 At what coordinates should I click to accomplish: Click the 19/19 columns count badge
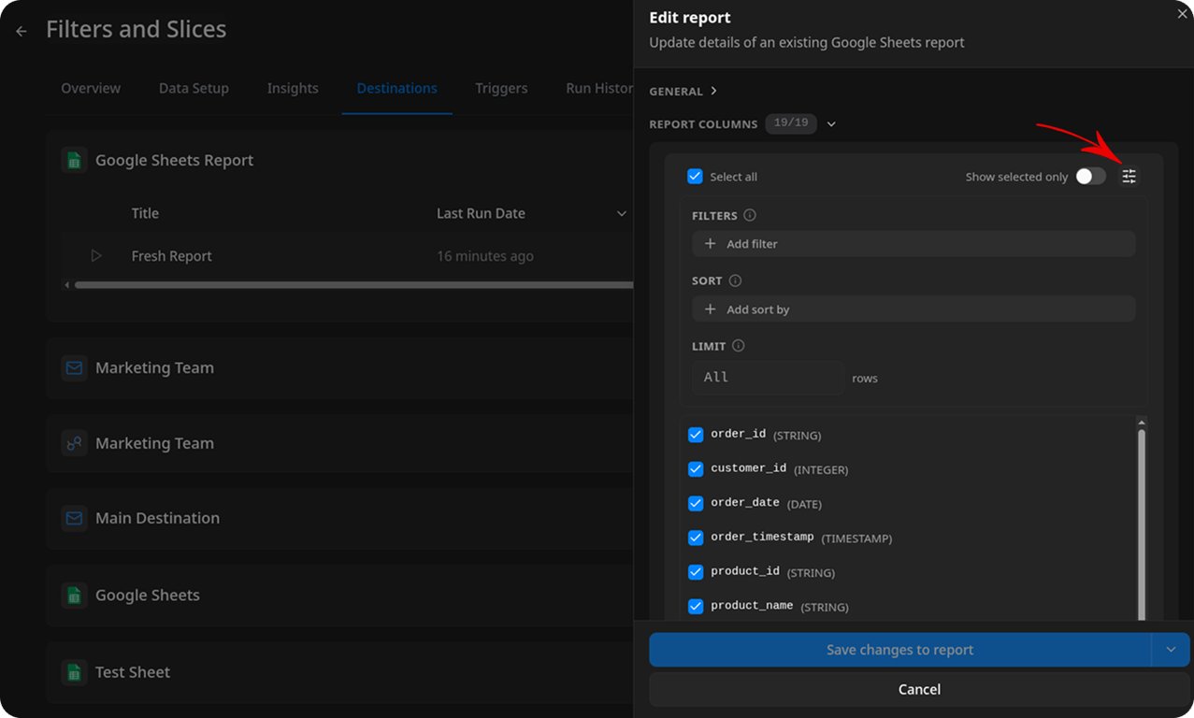[791, 123]
